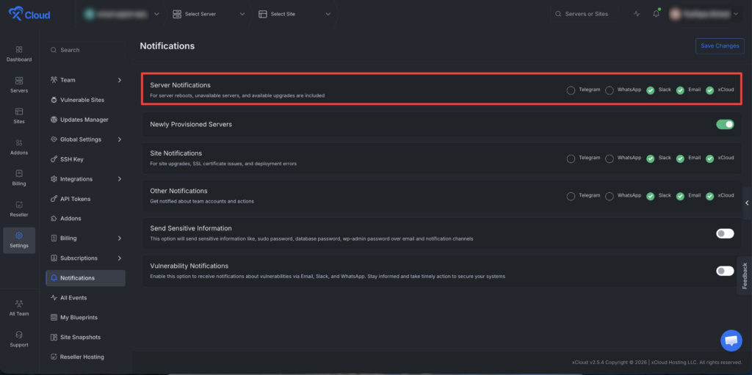This screenshot has width=752, height=375.
Task: Click the Save Changes button
Action: [720, 46]
